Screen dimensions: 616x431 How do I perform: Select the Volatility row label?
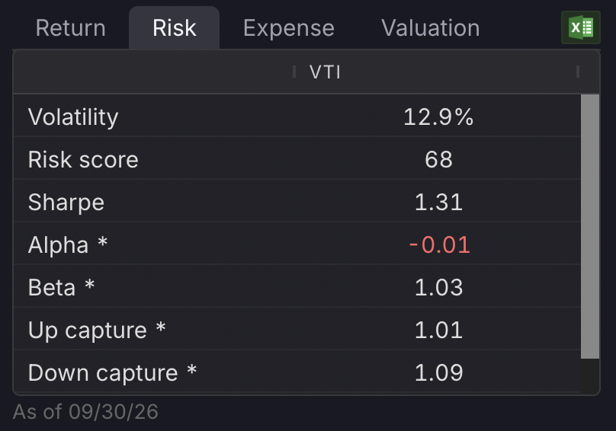73,117
